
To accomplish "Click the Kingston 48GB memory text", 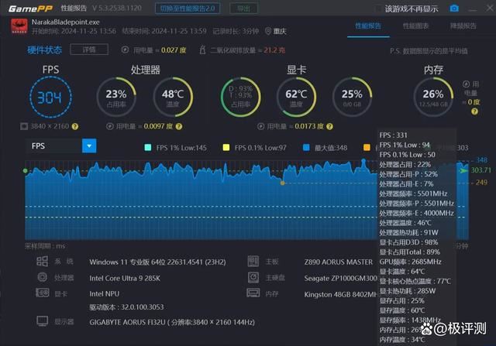I will (x=341, y=294).
